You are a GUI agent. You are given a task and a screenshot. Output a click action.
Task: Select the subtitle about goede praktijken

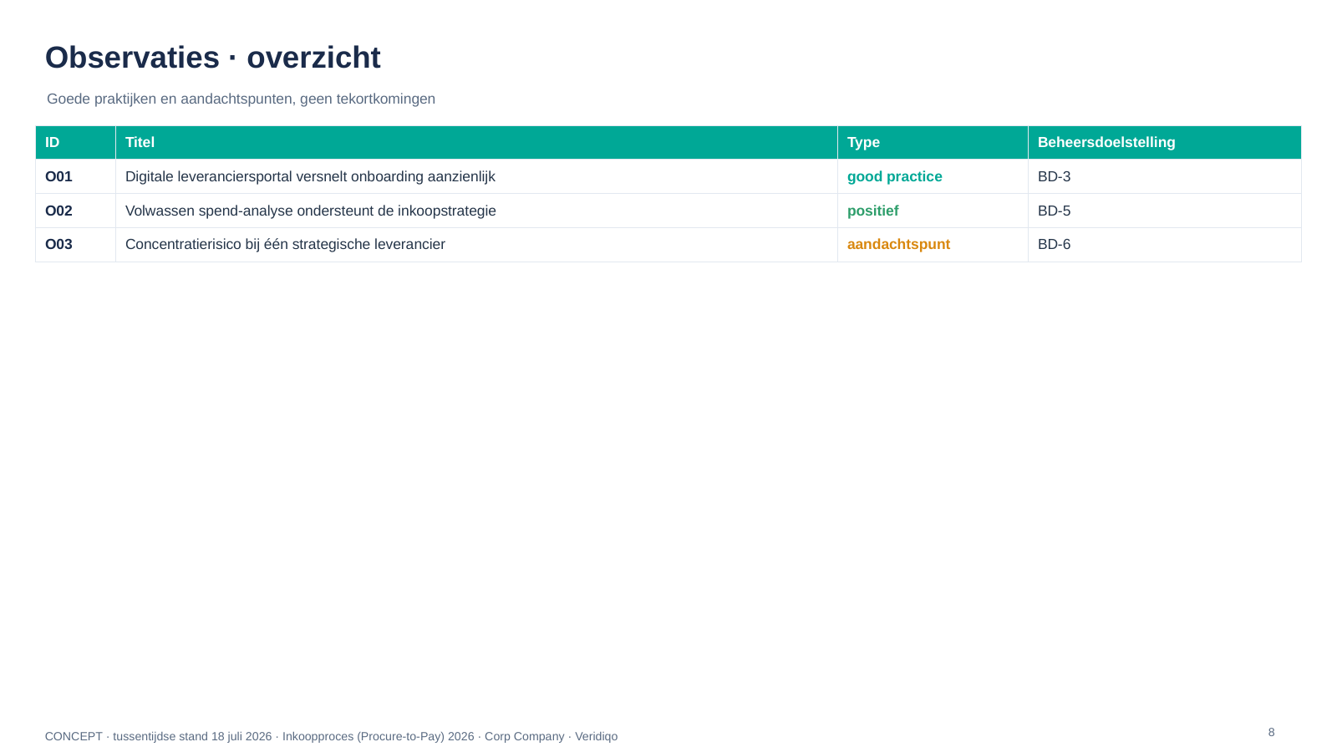[x=241, y=99]
